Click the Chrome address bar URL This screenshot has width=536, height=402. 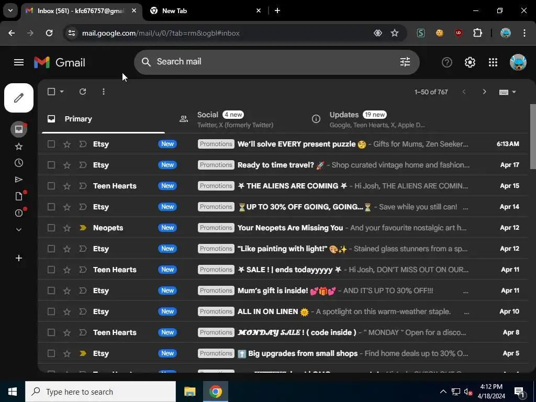tap(161, 33)
